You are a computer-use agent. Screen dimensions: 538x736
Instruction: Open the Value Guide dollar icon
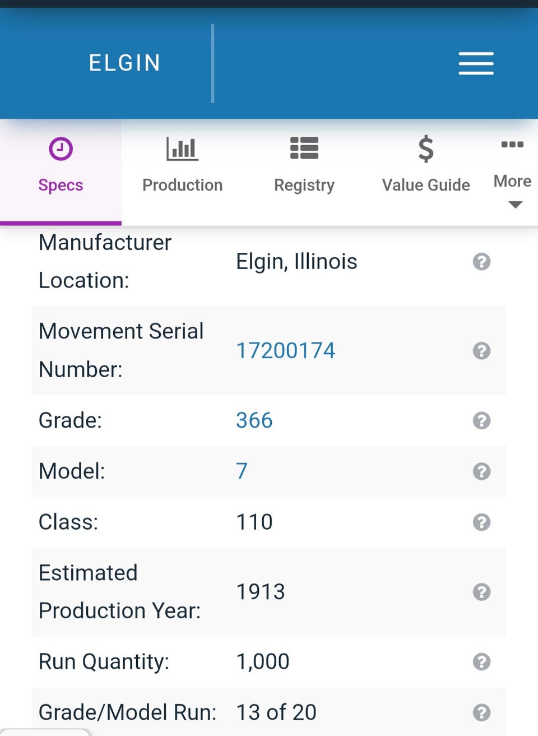(426, 149)
